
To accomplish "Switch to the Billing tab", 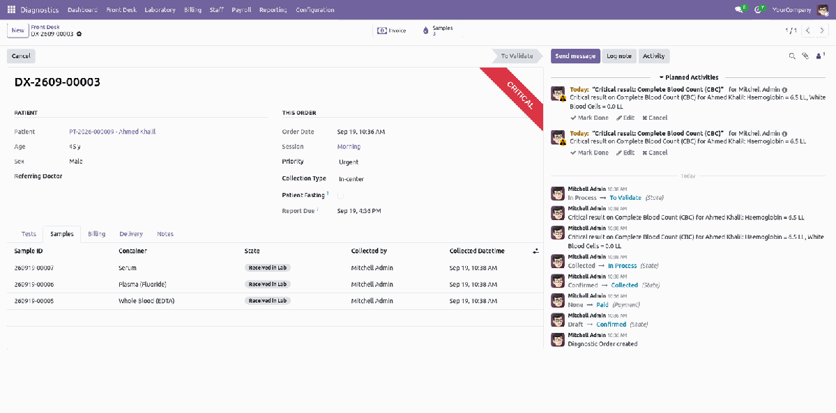I will tap(96, 234).
